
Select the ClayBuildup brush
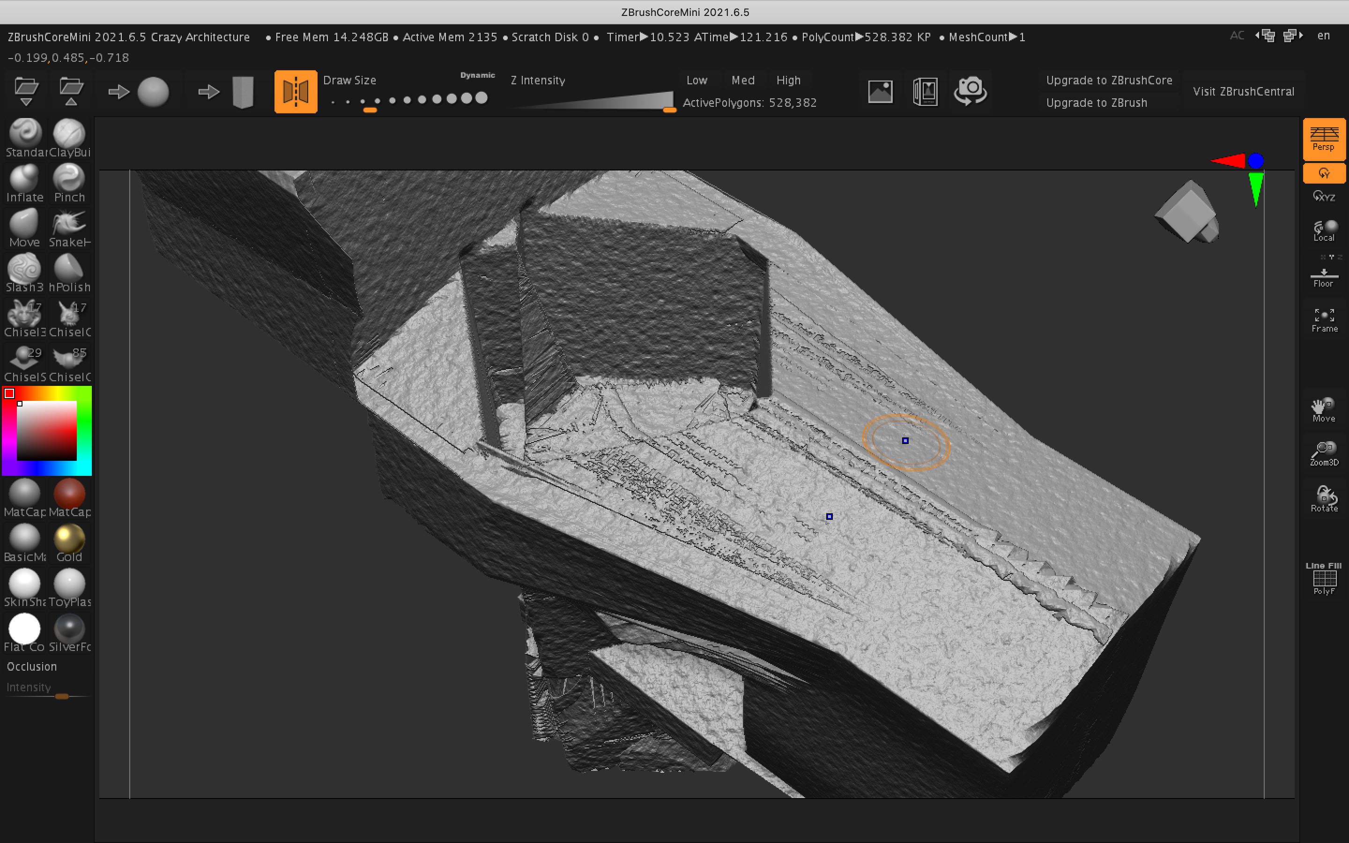(x=70, y=138)
